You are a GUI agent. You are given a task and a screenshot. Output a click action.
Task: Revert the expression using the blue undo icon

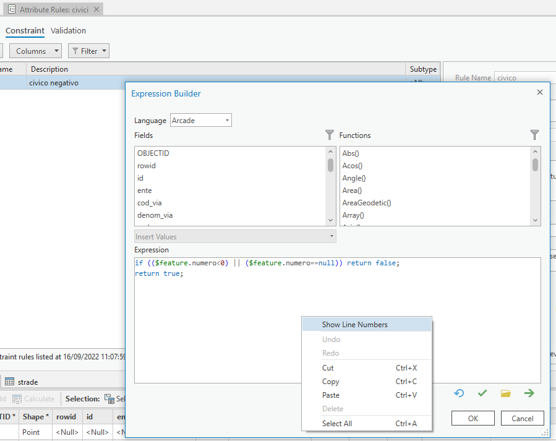point(460,393)
